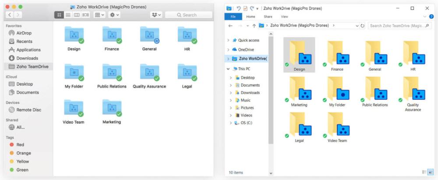This screenshot has height=180, width=438.
Task: Go forward in Finder window
Action: pyautogui.click(x=18, y=15)
